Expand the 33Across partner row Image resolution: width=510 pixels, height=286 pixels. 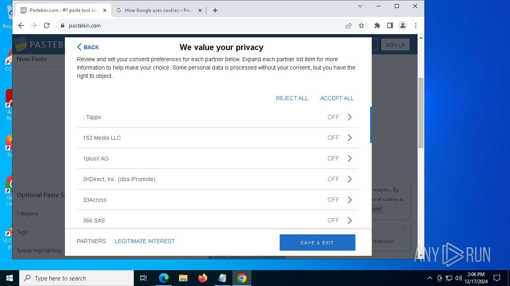[350, 200]
